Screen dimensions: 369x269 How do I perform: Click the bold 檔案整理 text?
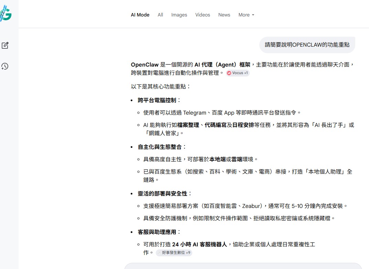pyautogui.click(x=188, y=125)
